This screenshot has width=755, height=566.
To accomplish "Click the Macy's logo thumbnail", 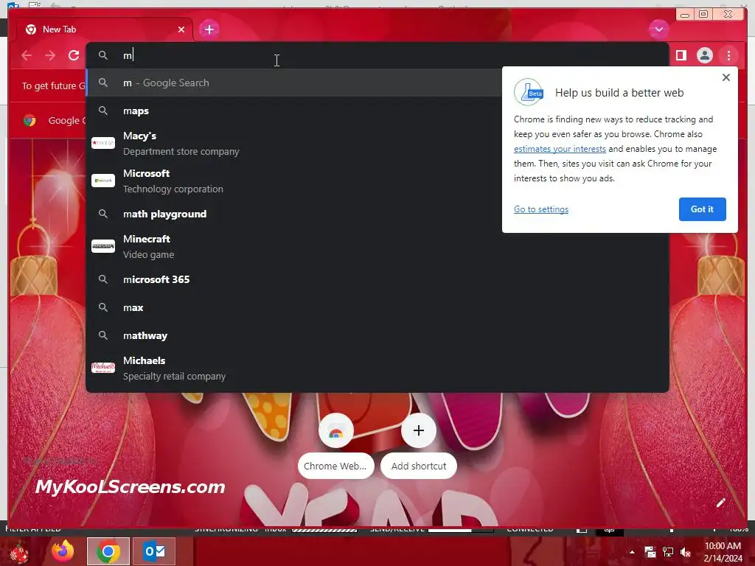I will (x=103, y=143).
